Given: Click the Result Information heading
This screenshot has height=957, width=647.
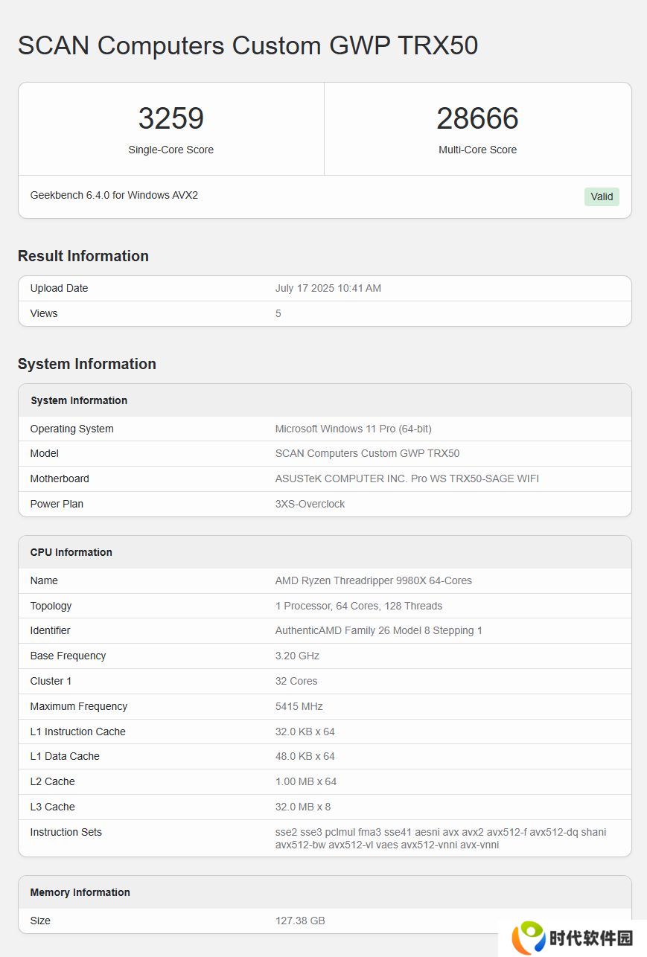Looking at the screenshot, I should click(x=83, y=256).
